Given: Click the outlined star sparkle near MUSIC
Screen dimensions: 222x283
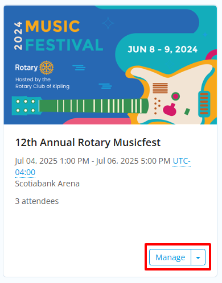Looking at the screenshot, I should pyautogui.click(x=108, y=23).
